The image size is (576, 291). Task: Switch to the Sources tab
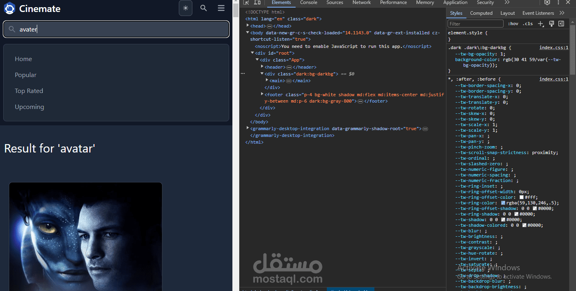click(335, 2)
